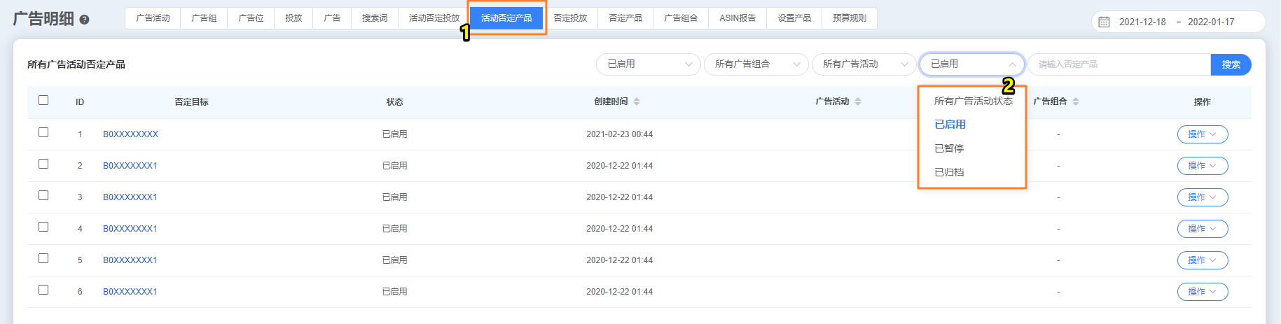Tick the select-all header checkbox
This screenshot has height=324, width=1281.
tap(43, 100)
